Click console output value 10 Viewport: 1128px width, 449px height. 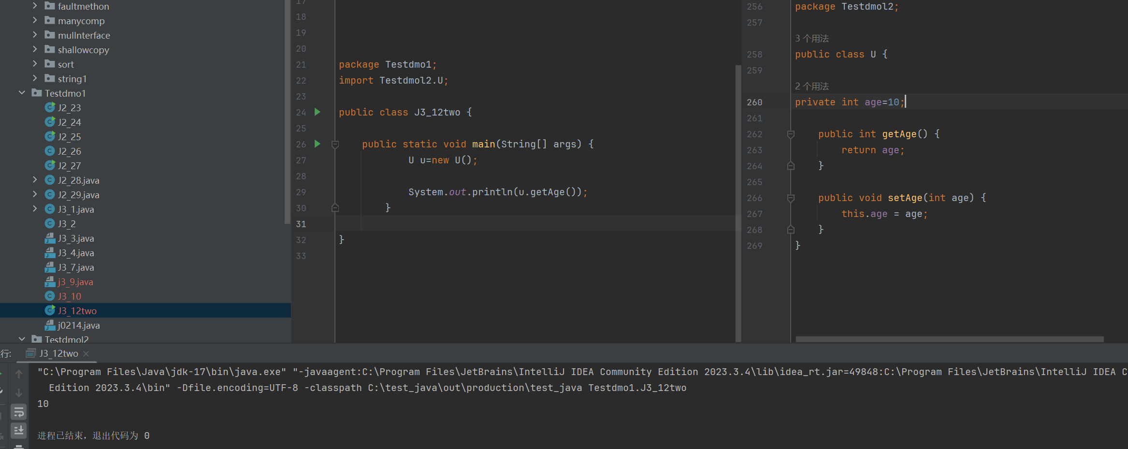tap(43, 404)
